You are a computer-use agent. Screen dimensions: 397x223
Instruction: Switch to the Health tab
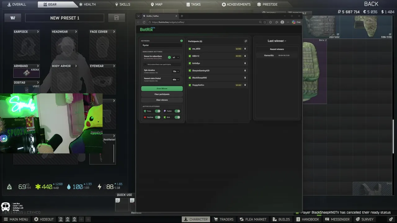click(87, 4)
